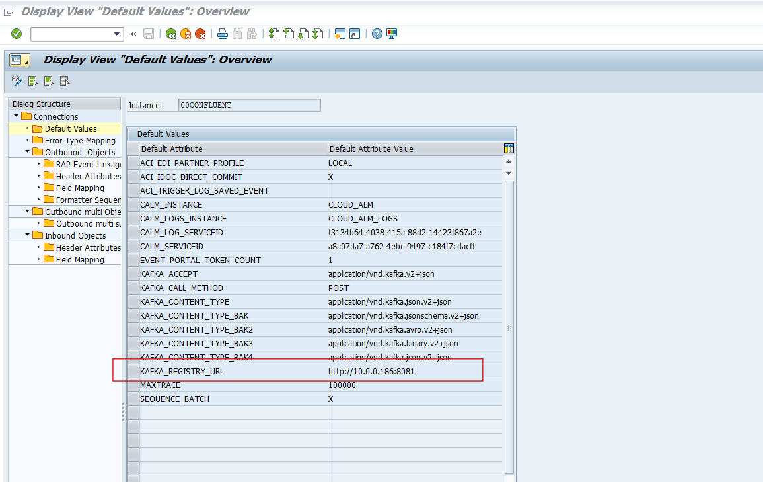
Task: Select the row marker for KAFKA_ACCEPT
Action: [x=133, y=274]
